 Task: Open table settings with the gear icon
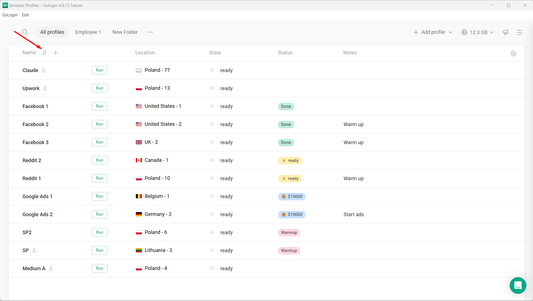513,53
